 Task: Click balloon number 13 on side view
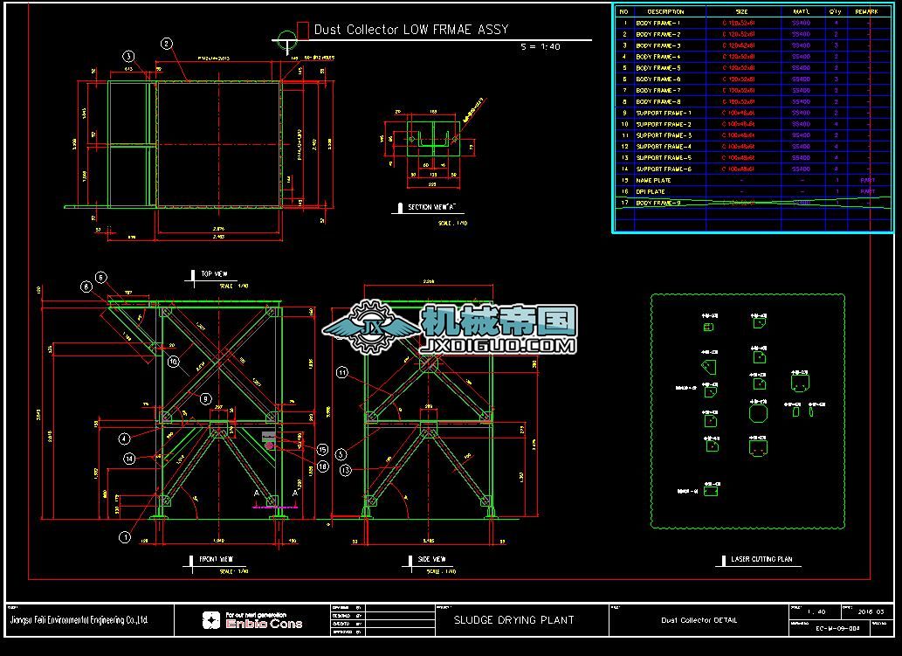click(x=345, y=470)
